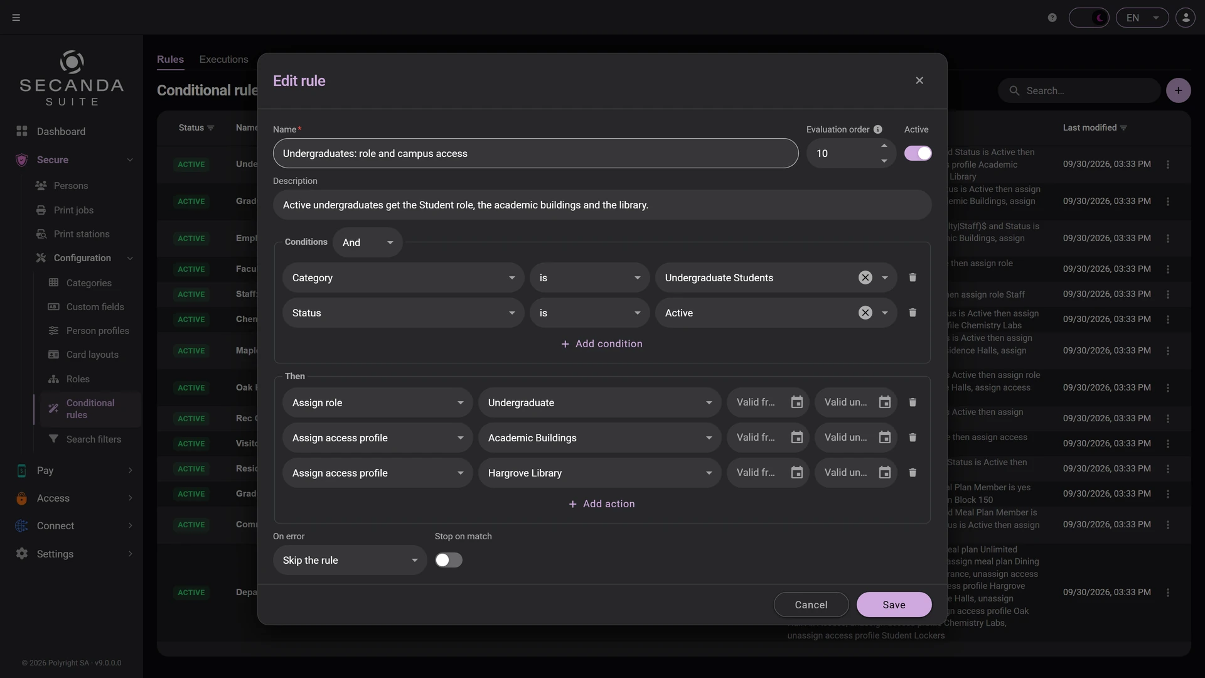The image size is (1205, 678).
Task: Open the Academic Buildings profile dropdown
Action: [x=599, y=438]
